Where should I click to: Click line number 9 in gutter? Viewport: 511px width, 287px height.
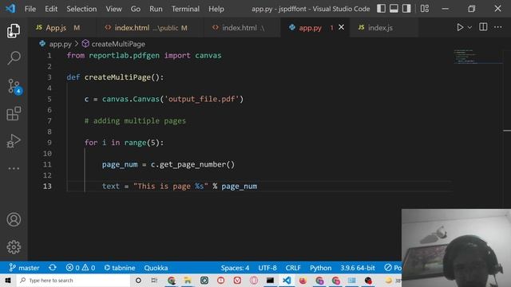[50, 143]
